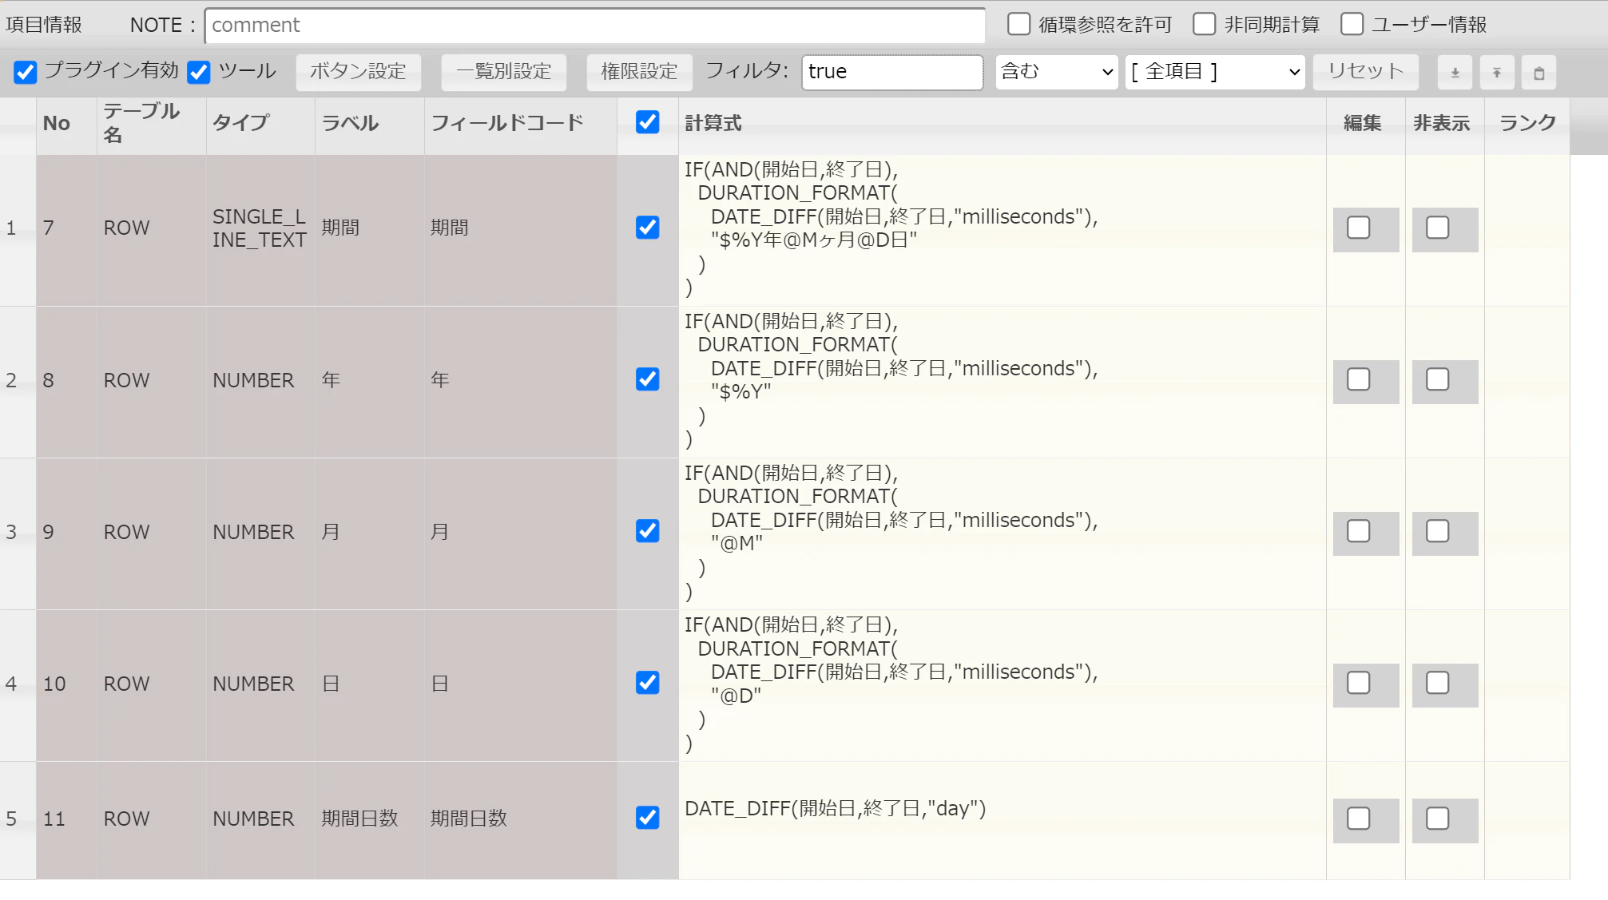Uncheck the ツール checkbox
Image resolution: width=1608 pixels, height=900 pixels.
[x=199, y=72]
